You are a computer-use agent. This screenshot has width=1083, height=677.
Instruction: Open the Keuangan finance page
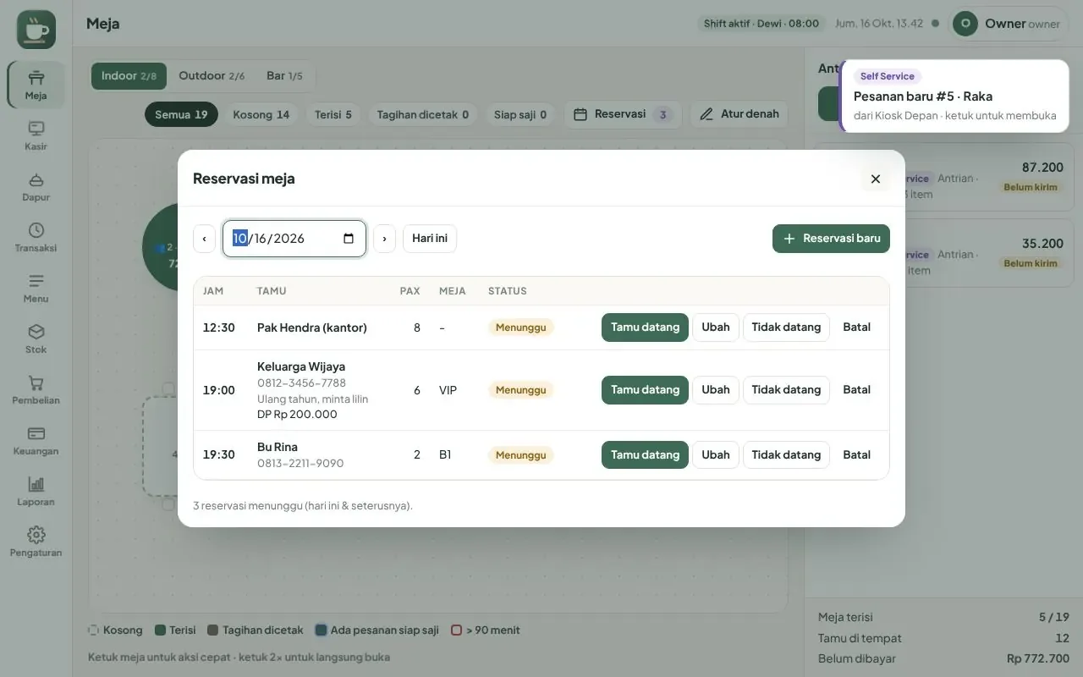pyautogui.click(x=36, y=440)
